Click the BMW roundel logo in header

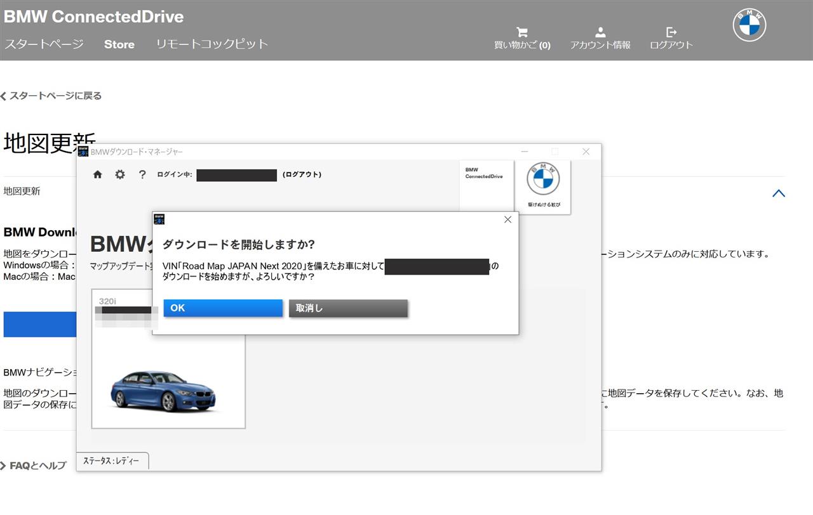(x=749, y=25)
